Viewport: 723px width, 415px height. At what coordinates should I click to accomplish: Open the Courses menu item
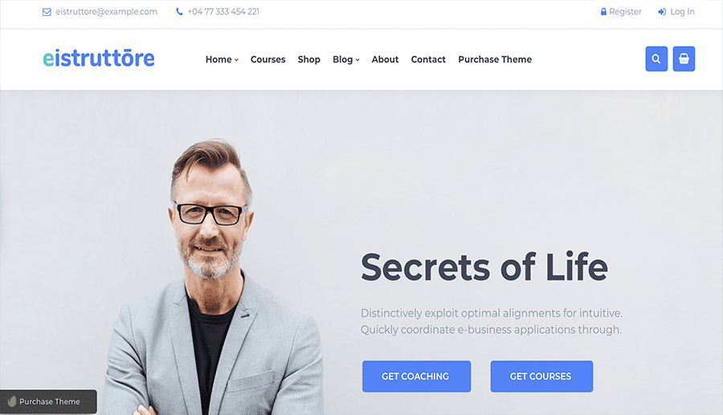(x=268, y=59)
